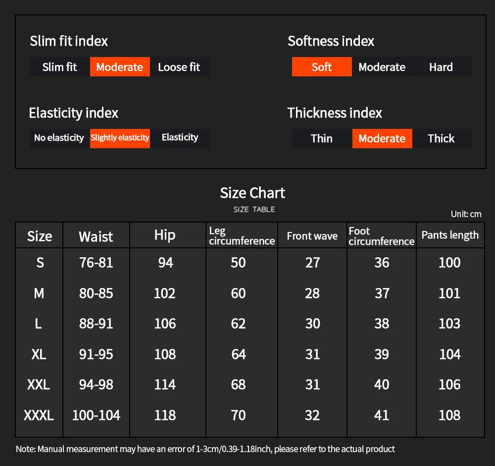Viewport: 495px width, 466px height.
Task: Select Hard in the Softness index
Action: [x=441, y=67]
